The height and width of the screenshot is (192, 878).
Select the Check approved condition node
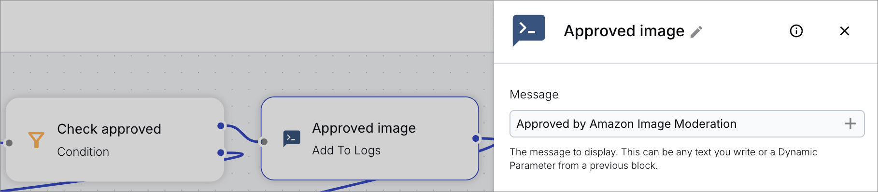(115, 140)
